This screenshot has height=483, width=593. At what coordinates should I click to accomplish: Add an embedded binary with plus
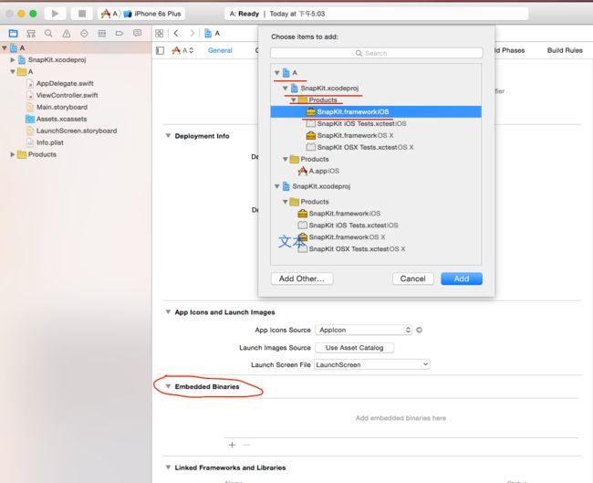coord(233,445)
